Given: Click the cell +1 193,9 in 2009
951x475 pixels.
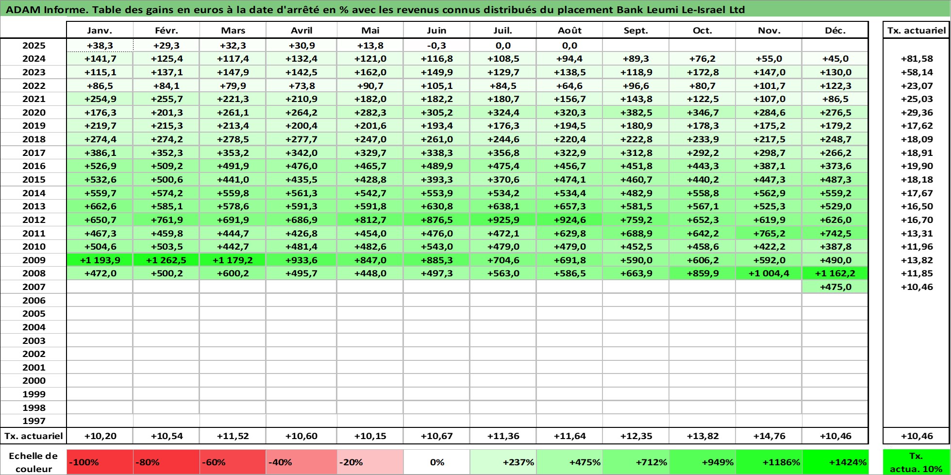Looking at the screenshot, I should [100, 260].
